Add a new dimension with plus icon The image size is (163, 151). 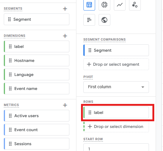coord(65,36)
